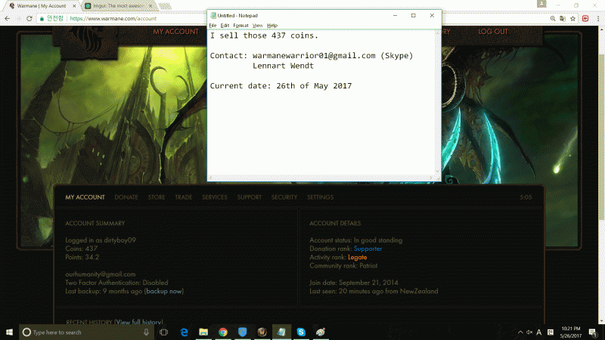Screen dimensions: 605x340
Task: Open the Notepad Format menu
Action: tap(240, 26)
